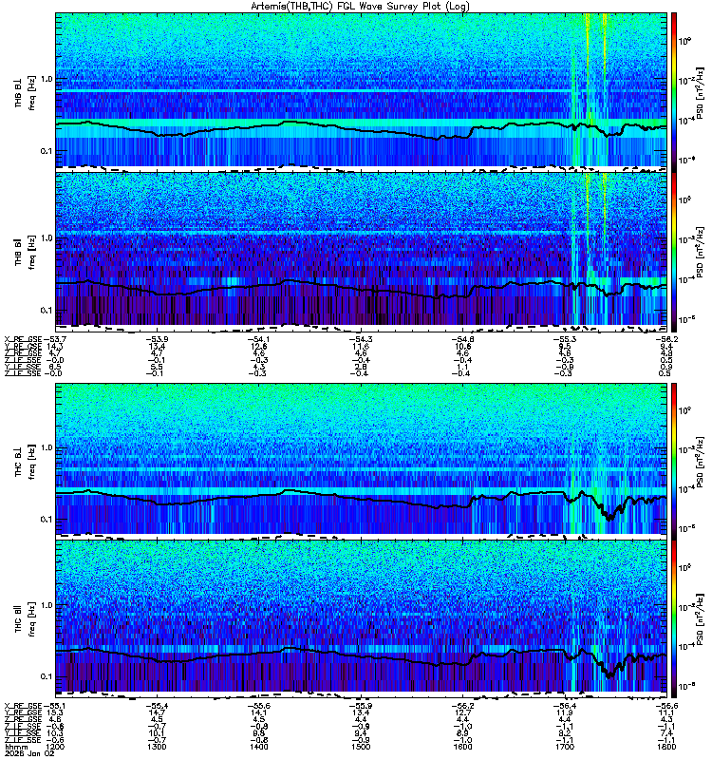Screen dimensions: 712x760
Task: Click the 'PSD [nT²/Hz]' label of THB B⊥ panel
Action: point(701,92)
